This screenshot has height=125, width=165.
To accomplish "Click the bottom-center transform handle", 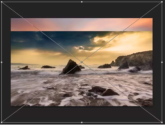I will tap(82, 122).
